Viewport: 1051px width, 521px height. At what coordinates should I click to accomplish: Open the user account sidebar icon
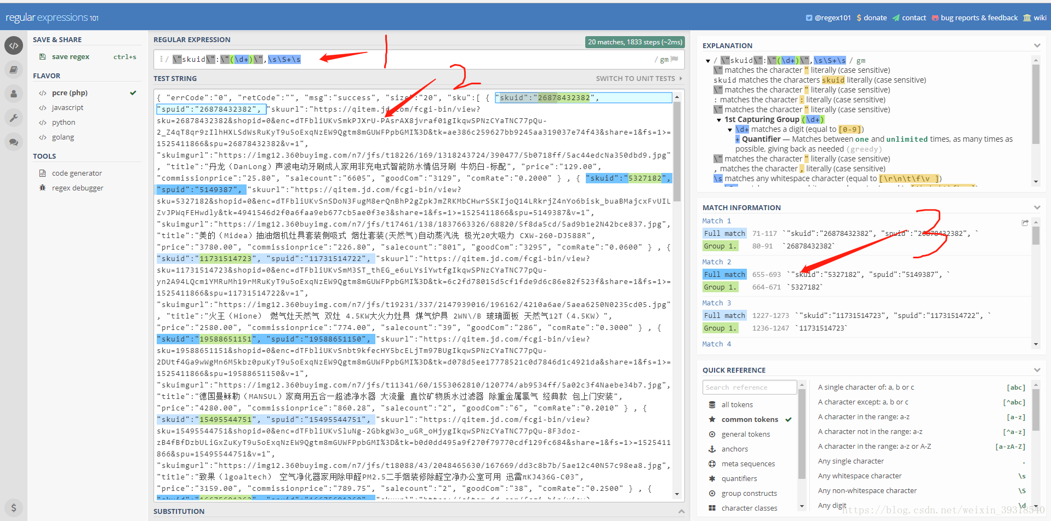pos(14,94)
